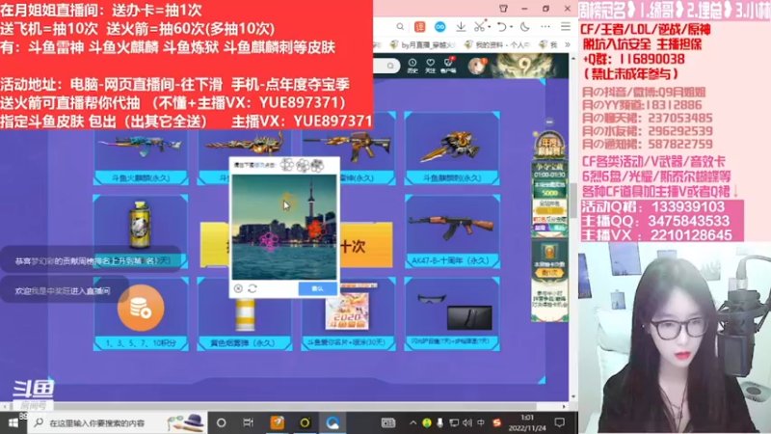Viewport: 771px width, 434px height.
Task: Click the skin shirt icon in browser title bar
Action: pos(503,9)
